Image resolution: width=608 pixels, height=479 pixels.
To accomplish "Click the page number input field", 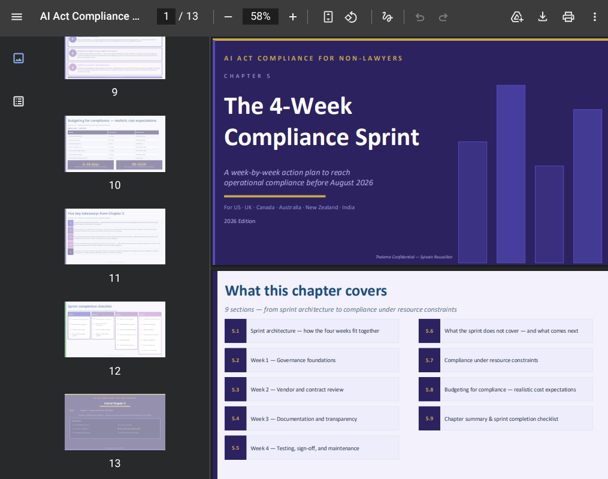I will point(166,16).
